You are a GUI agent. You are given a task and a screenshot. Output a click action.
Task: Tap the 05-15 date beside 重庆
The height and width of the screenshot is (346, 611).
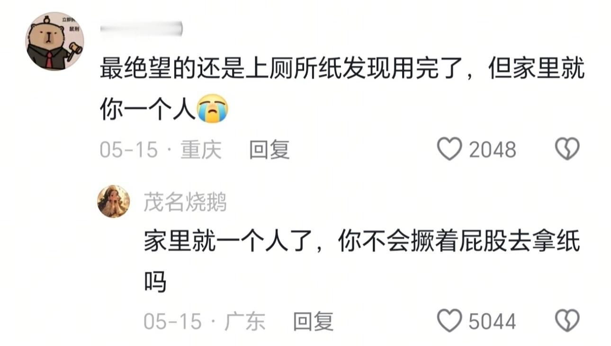[128, 150]
